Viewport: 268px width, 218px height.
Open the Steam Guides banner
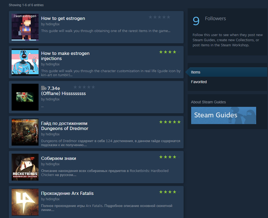pos(224,115)
